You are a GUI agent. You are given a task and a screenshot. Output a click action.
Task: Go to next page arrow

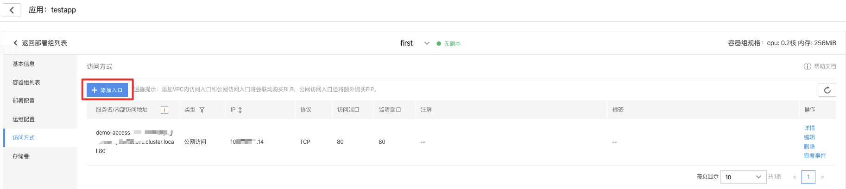(822, 177)
